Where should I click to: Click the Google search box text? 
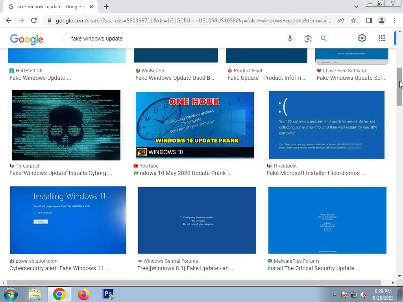tap(97, 39)
